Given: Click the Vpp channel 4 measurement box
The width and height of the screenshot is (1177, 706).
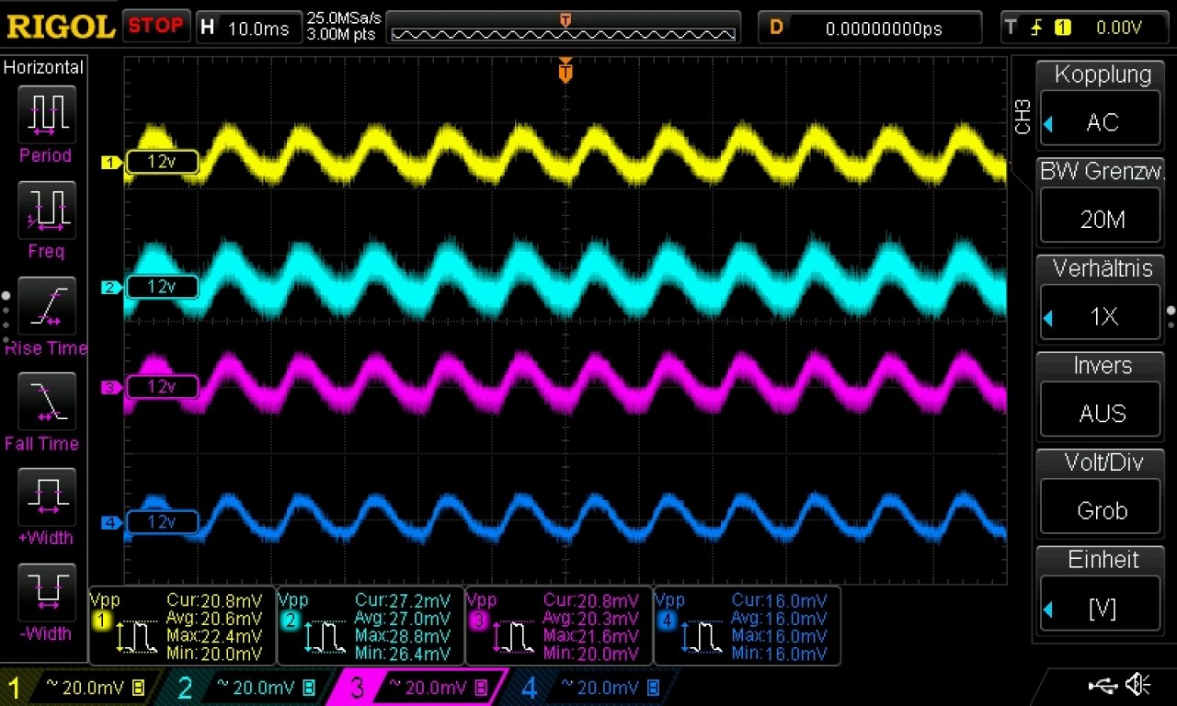Looking at the screenshot, I should pyautogui.click(x=747, y=625).
